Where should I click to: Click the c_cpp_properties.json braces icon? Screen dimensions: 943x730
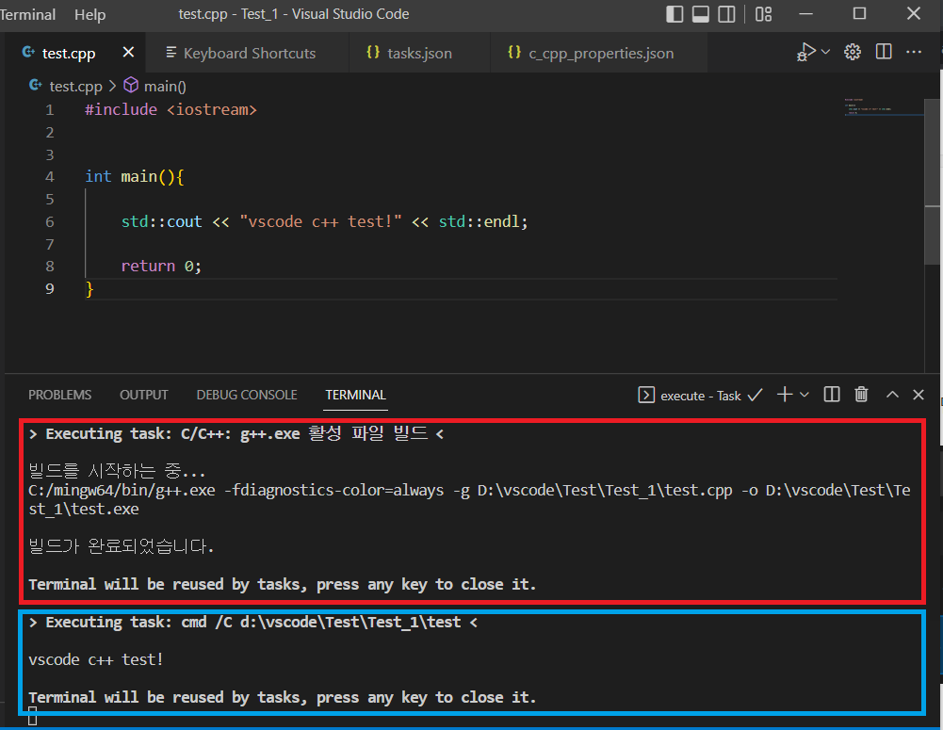click(x=514, y=53)
